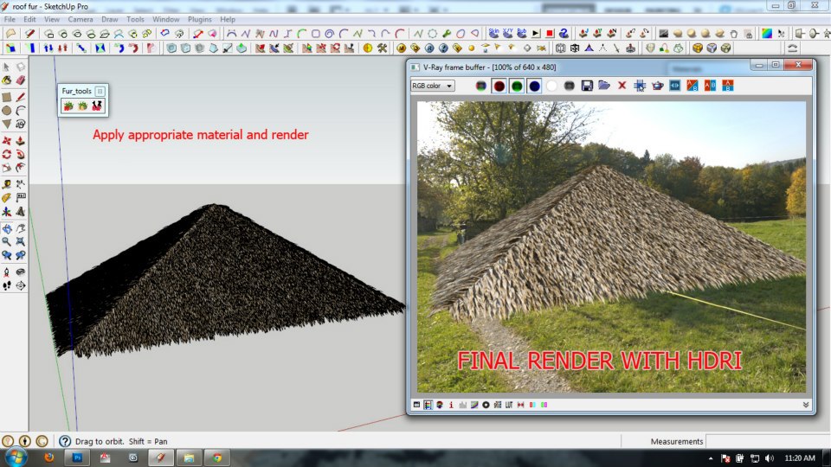Show hidden system tray icons arrow
Viewport: 831px width, 467px height.
pos(710,458)
